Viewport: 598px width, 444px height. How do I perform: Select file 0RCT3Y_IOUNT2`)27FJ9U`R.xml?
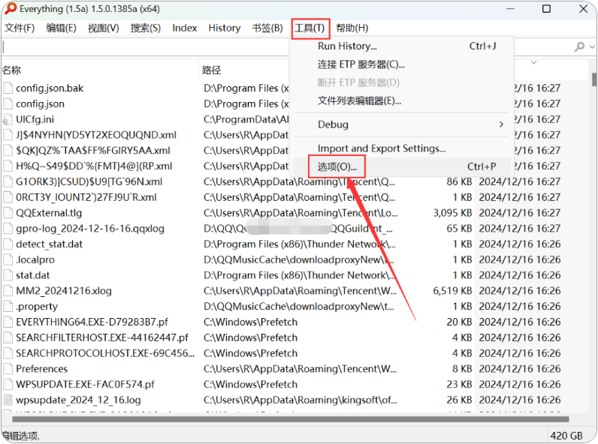pyautogui.click(x=86, y=198)
